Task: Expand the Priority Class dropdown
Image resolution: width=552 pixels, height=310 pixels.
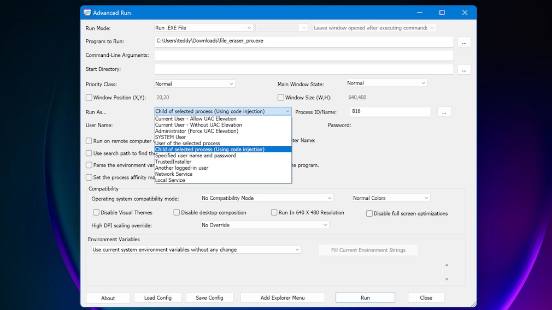Action: click(x=195, y=84)
